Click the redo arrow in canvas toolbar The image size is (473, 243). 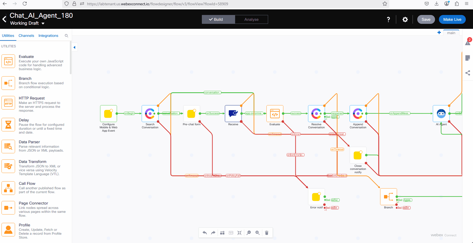[213, 233]
